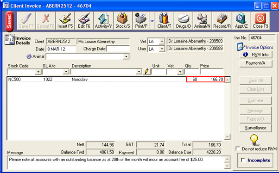
Task: Expand the Animal dropdown list
Action: pyautogui.click(x=126, y=56)
